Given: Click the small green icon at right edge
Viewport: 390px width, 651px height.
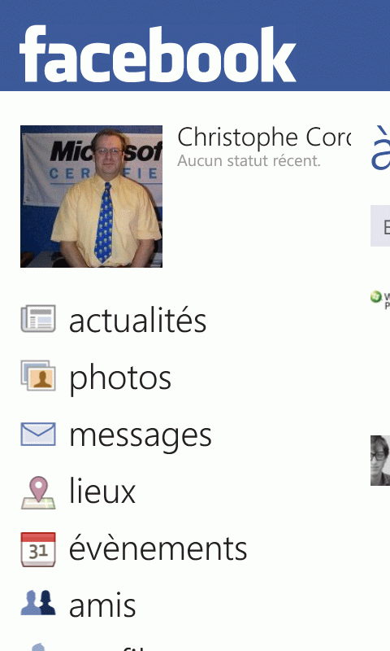Looking at the screenshot, I should (x=376, y=297).
